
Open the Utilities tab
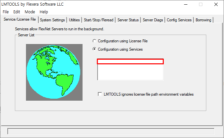(74, 20)
